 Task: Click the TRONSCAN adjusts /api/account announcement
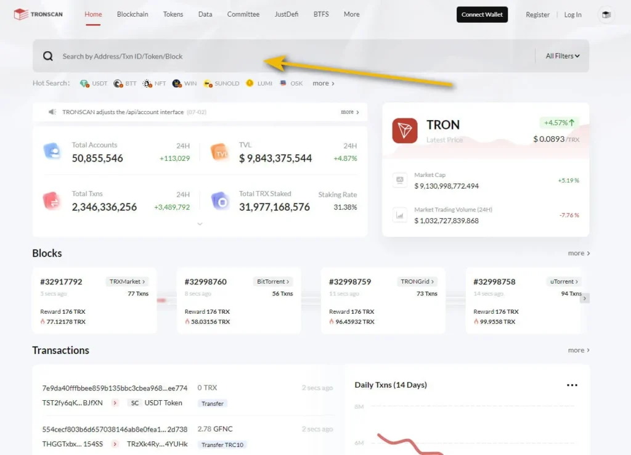(x=123, y=112)
